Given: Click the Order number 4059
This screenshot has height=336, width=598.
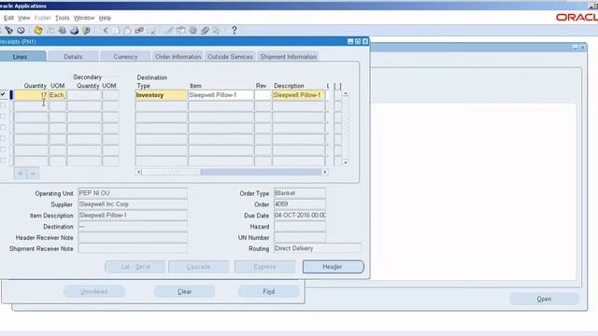Looking at the screenshot, I should 300,204.
